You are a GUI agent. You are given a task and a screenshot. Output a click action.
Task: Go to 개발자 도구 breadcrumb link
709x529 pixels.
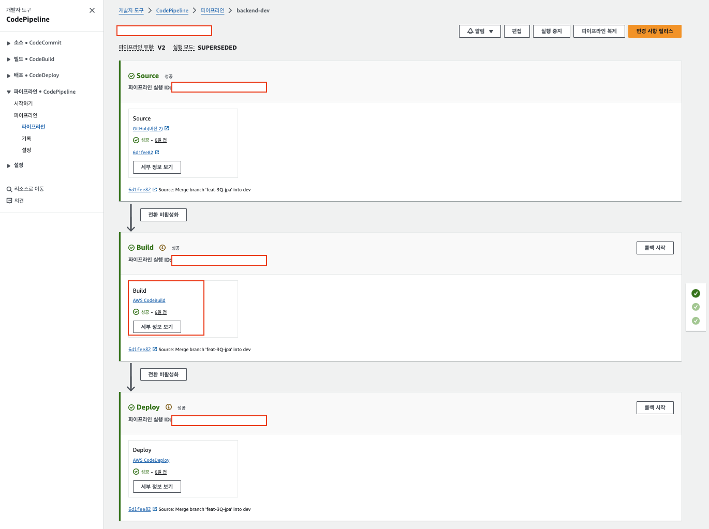131,10
